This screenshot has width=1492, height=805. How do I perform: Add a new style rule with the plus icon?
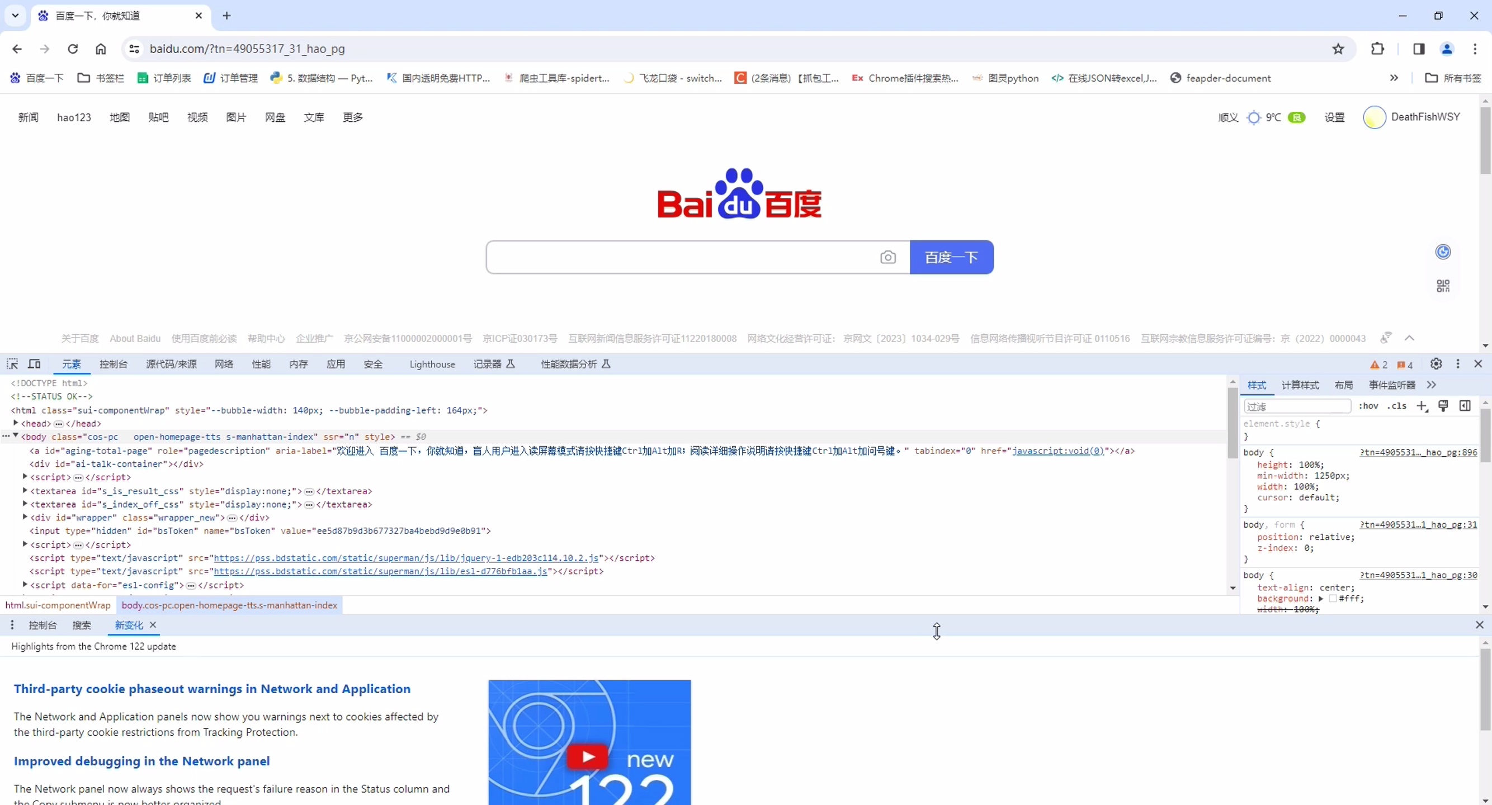tap(1422, 406)
